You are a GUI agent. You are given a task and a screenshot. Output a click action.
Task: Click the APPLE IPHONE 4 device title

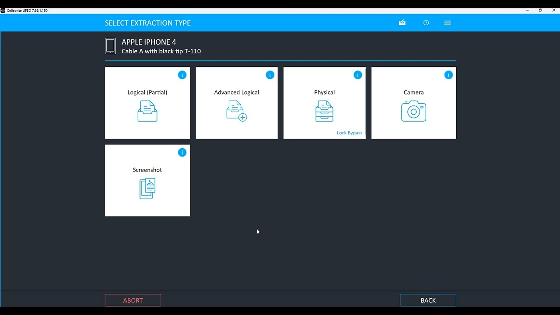click(149, 42)
